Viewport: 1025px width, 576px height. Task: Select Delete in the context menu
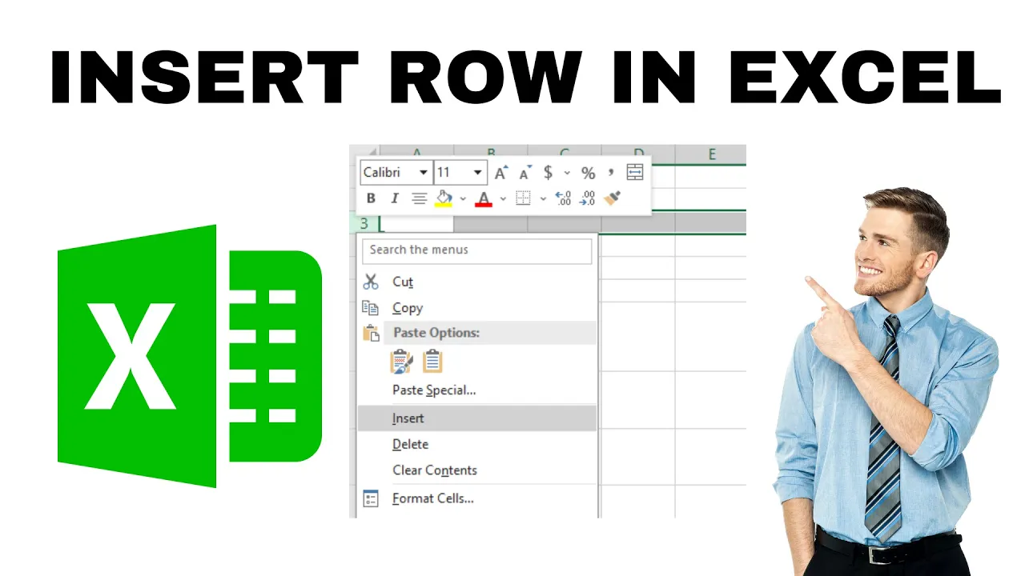[477, 444]
